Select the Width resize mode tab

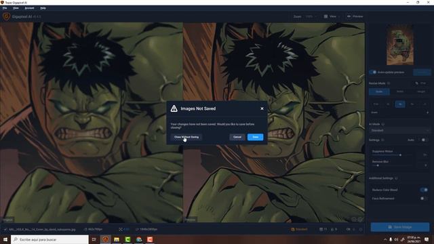coord(400,91)
